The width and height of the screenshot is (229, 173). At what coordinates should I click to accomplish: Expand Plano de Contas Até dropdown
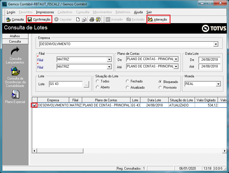pos(176,66)
